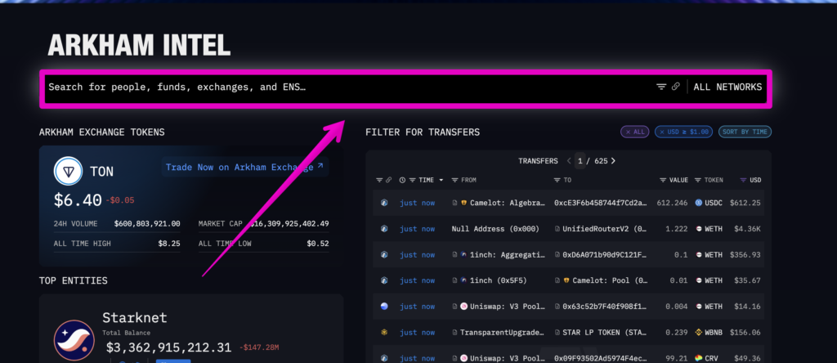Viewport: 837px width, 363px height.
Task: Toggle the SORT BY TIME chip
Action: point(745,132)
